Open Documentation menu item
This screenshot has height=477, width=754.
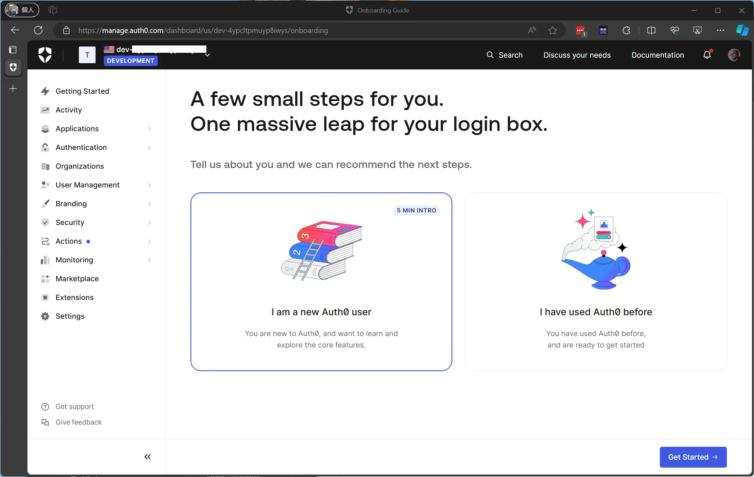[658, 55]
